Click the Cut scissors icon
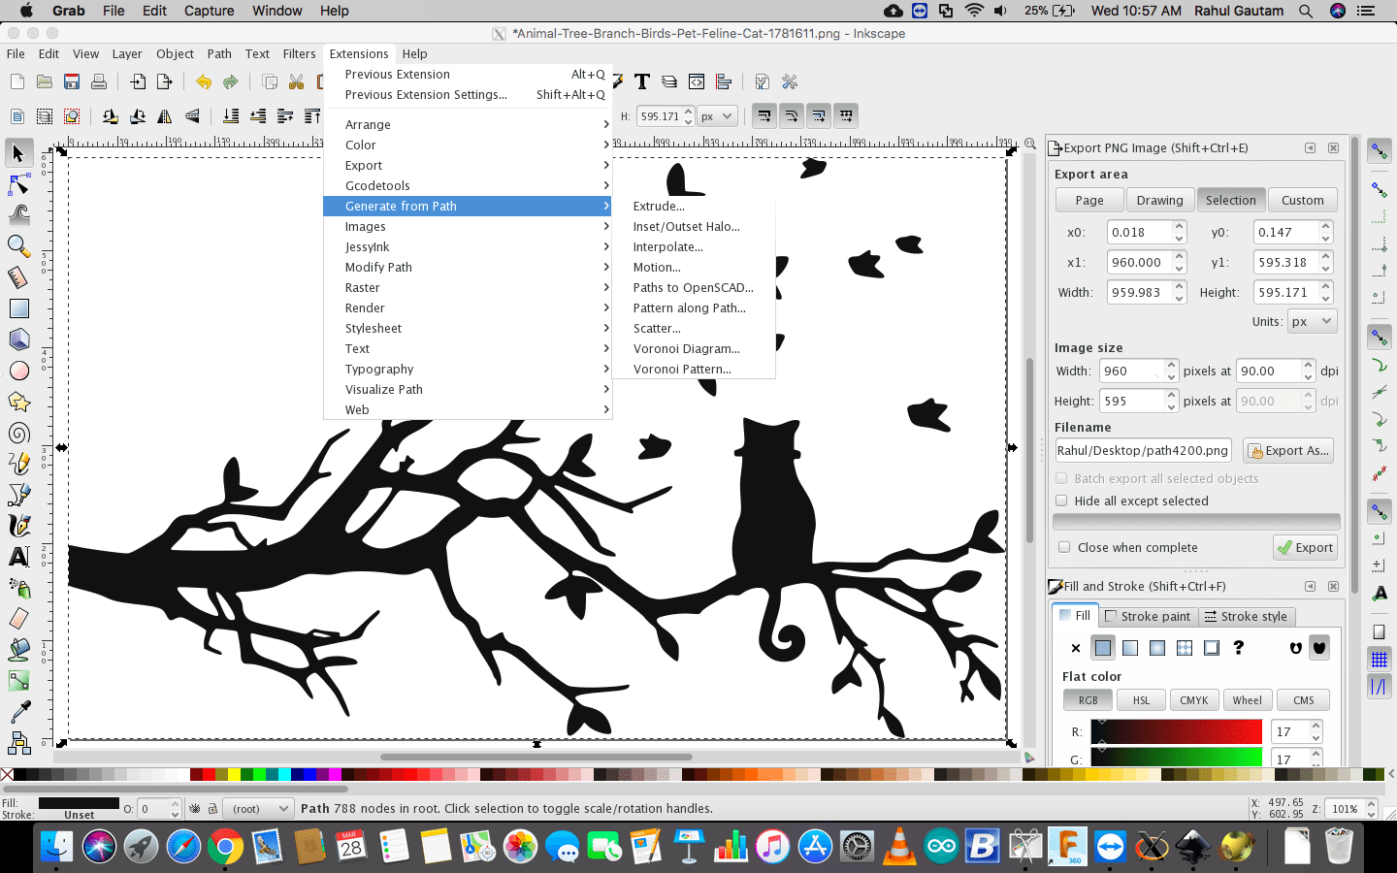The width and height of the screenshot is (1397, 873). [x=297, y=81]
